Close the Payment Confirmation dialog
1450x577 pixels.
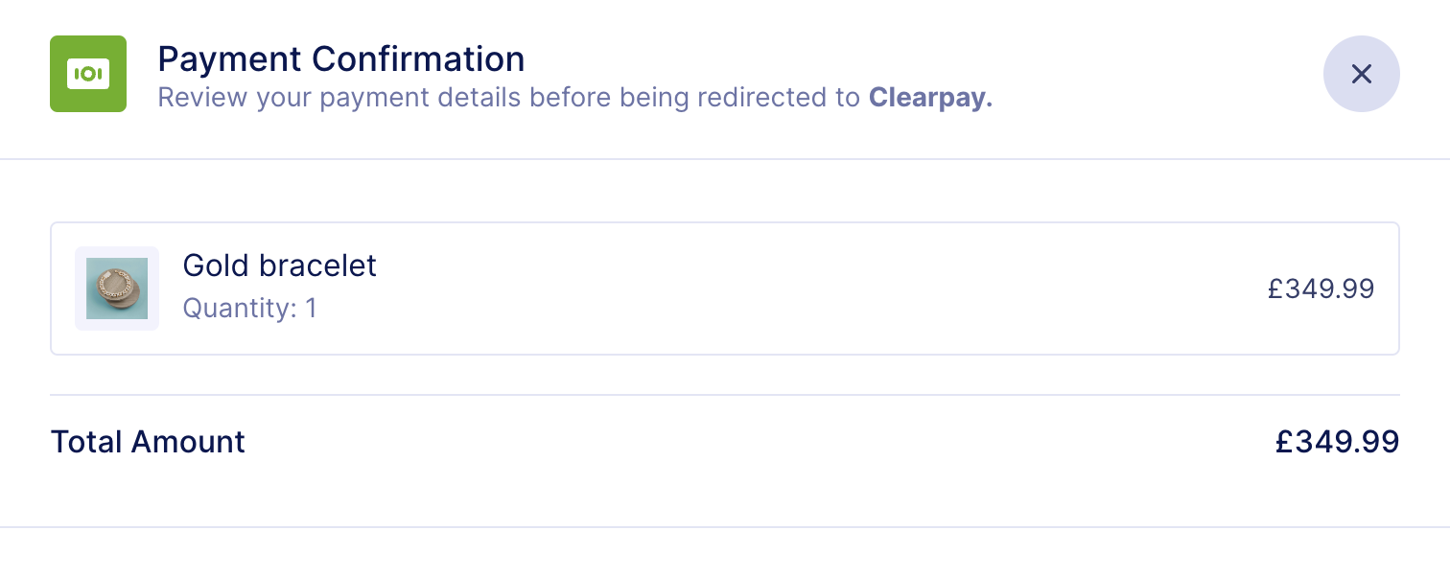1361,74
